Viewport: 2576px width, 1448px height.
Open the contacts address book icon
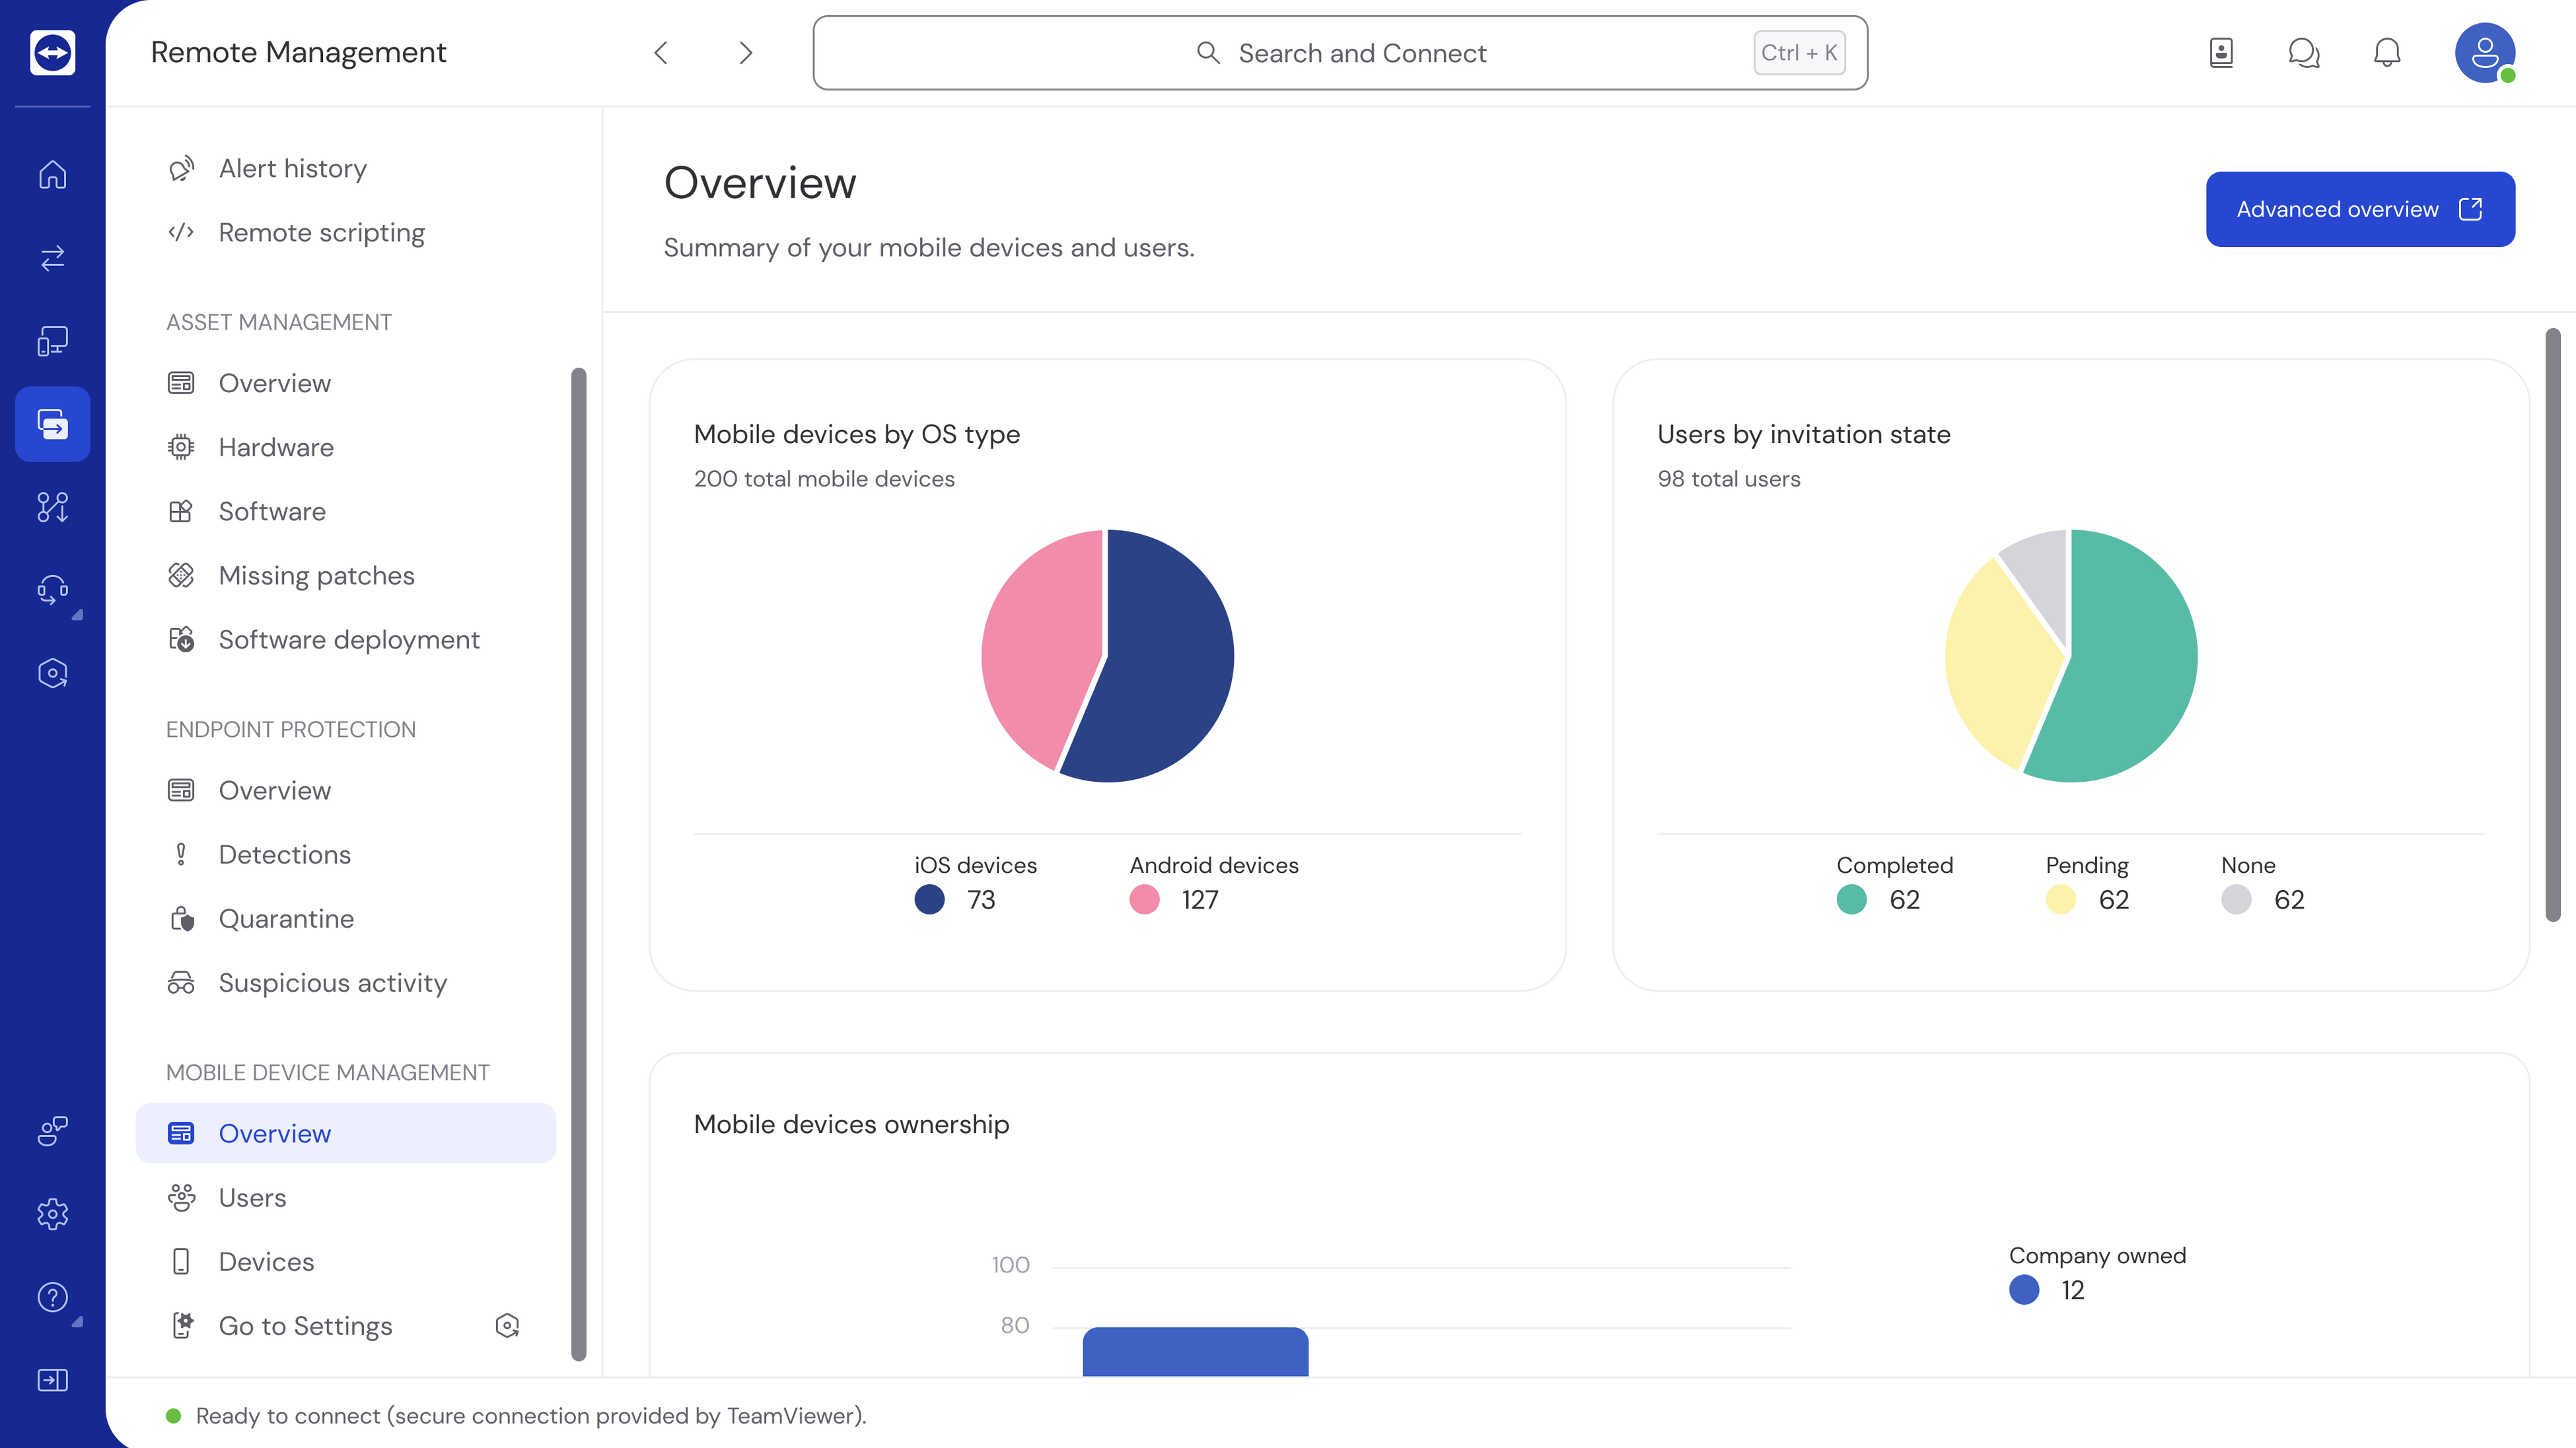pyautogui.click(x=2221, y=53)
